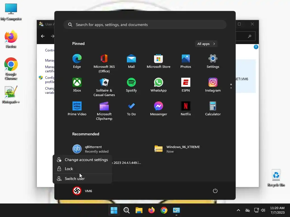This screenshot has width=290, height=217.
Task: Launch Firefox from the taskbar
Action: point(152,210)
